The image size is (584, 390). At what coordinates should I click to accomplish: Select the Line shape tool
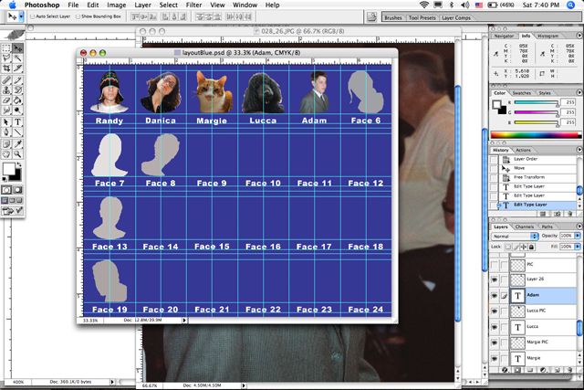[17, 132]
